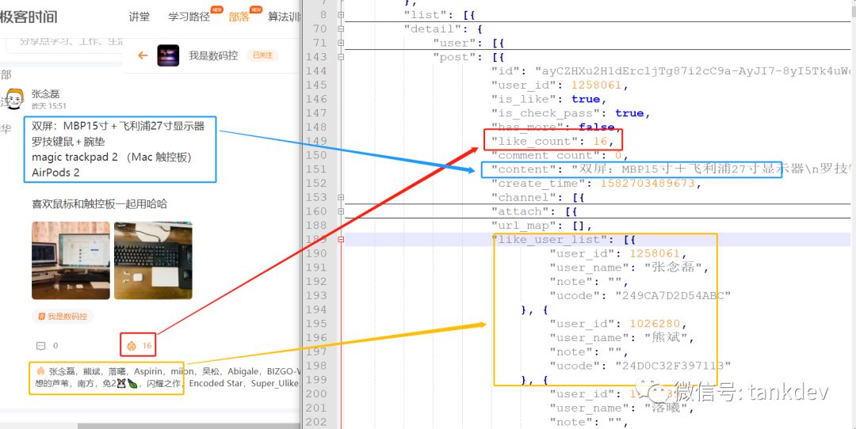
Task: Click 张念磊's cartoon avatar
Action: [14, 99]
